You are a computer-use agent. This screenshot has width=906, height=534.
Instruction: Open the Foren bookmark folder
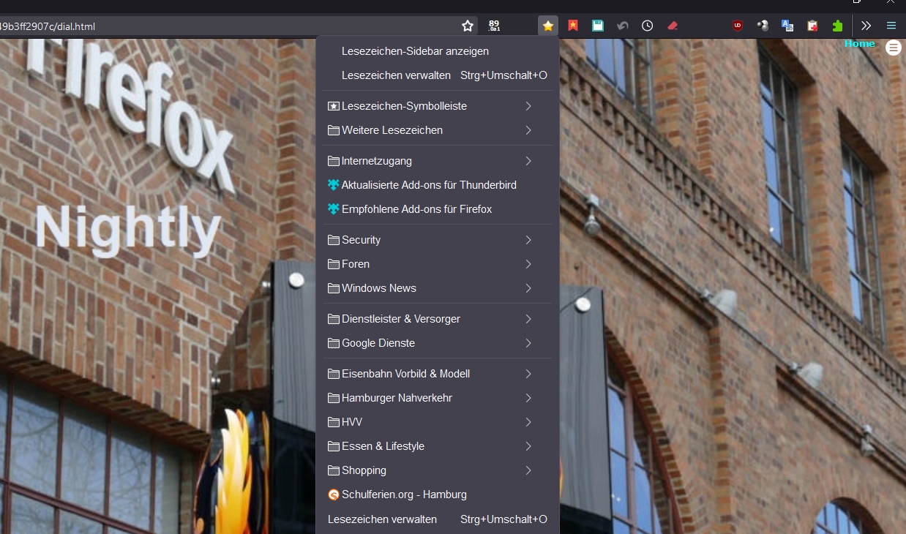click(438, 264)
